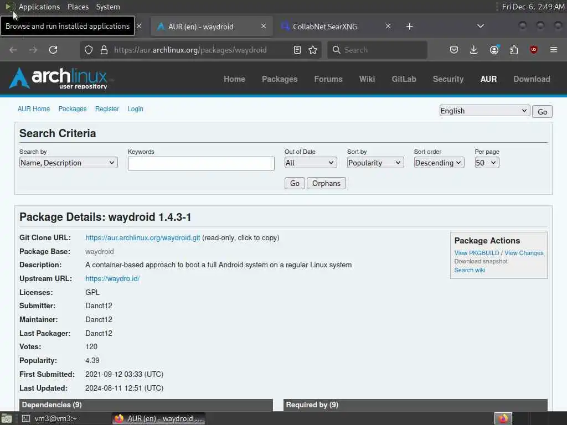The height and width of the screenshot is (425, 567).
Task: Reload the page with the refresh icon
Action: [53, 50]
